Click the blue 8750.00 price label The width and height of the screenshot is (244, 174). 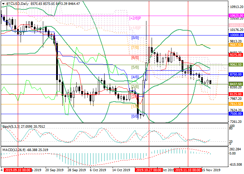tap(236, 74)
